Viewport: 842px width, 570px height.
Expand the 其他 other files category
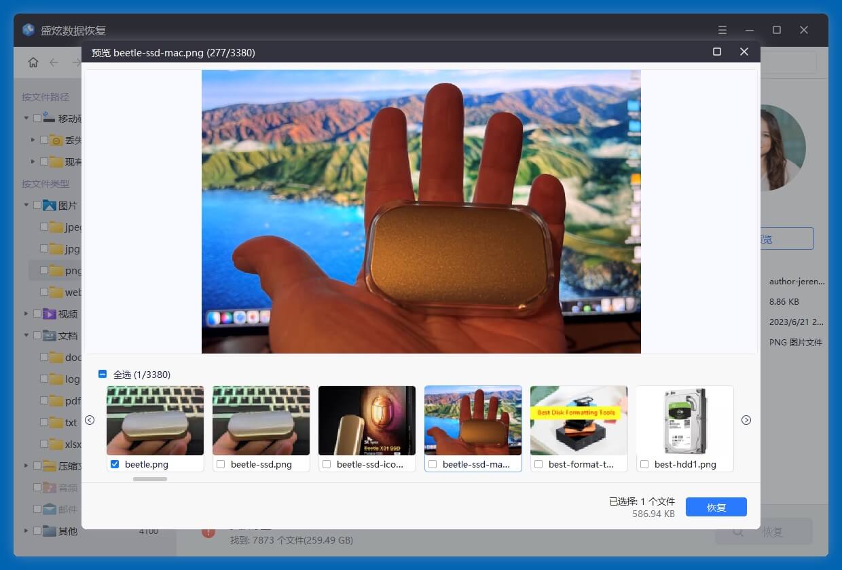26,531
